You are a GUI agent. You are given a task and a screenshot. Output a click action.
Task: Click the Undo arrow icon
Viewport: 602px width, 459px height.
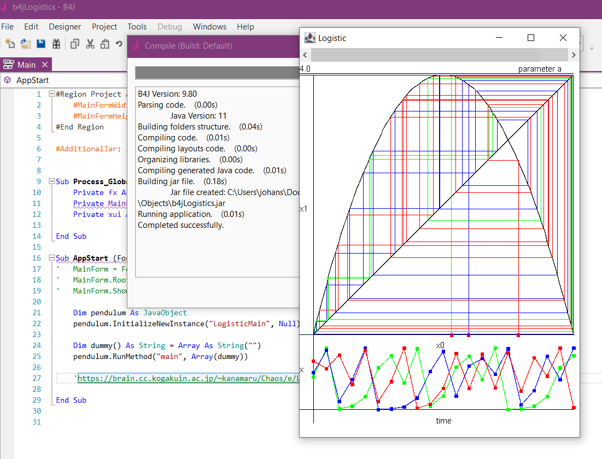pyautogui.click(x=119, y=44)
